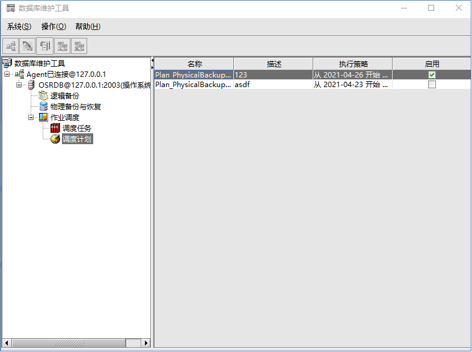Minimize the 数据库维护工具 window

pos(404,8)
